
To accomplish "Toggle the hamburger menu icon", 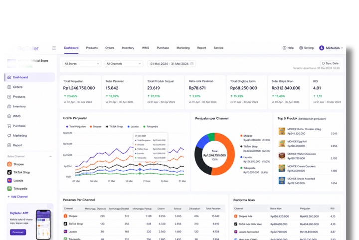I will (x=54, y=48).
